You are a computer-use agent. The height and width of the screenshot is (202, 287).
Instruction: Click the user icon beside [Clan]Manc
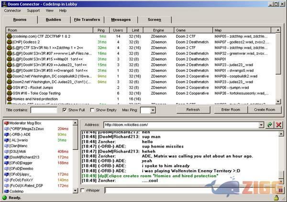[x=6, y=146]
